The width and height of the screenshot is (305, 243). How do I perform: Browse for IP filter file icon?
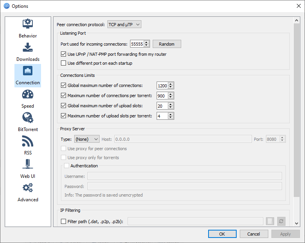point(270,221)
